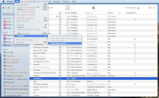Image resolution: width=159 pixels, height=98 pixels.
Task: Select Brani in the library sidebar
Action: coord(8,45)
